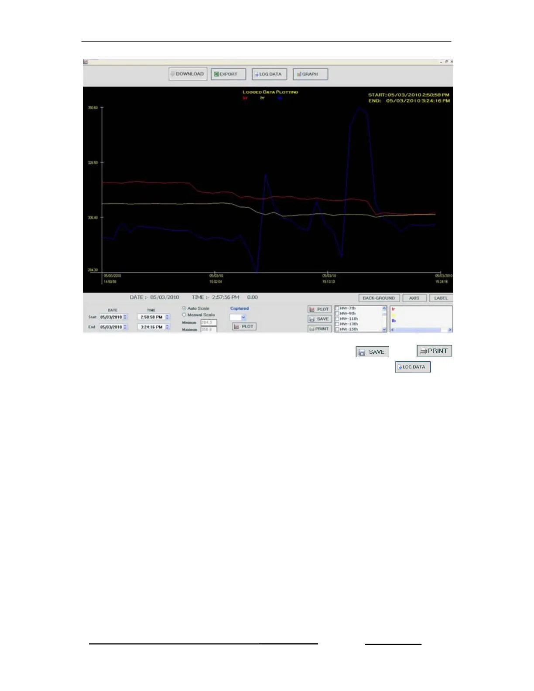Click legend list scroll-right arrow
The image size is (534, 691).
(450, 330)
